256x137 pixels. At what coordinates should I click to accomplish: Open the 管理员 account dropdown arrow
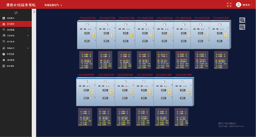point(251,5)
